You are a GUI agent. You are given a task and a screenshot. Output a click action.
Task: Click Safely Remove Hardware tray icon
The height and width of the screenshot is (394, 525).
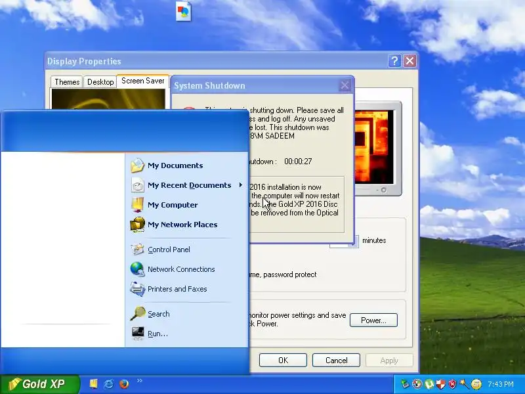click(x=405, y=384)
